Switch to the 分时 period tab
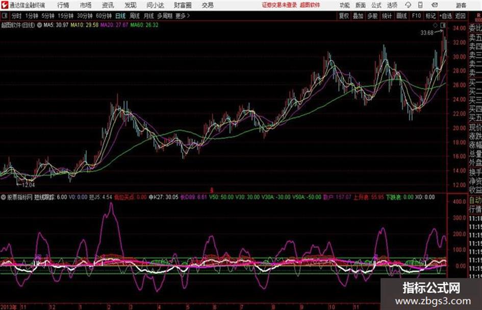The height and width of the screenshot is (310, 482). pyautogui.click(x=16, y=16)
